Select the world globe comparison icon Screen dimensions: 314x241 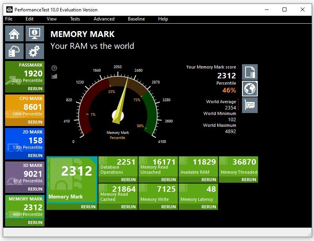click(250, 89)
